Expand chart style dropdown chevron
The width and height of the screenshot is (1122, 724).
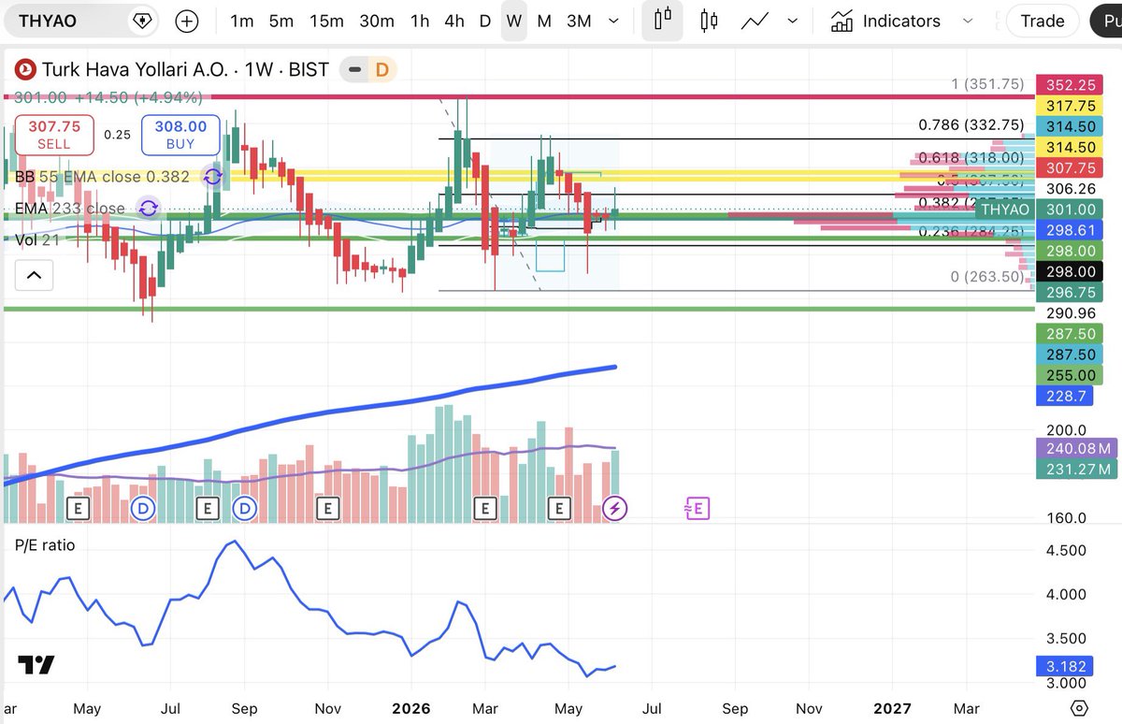pos(793,21)
